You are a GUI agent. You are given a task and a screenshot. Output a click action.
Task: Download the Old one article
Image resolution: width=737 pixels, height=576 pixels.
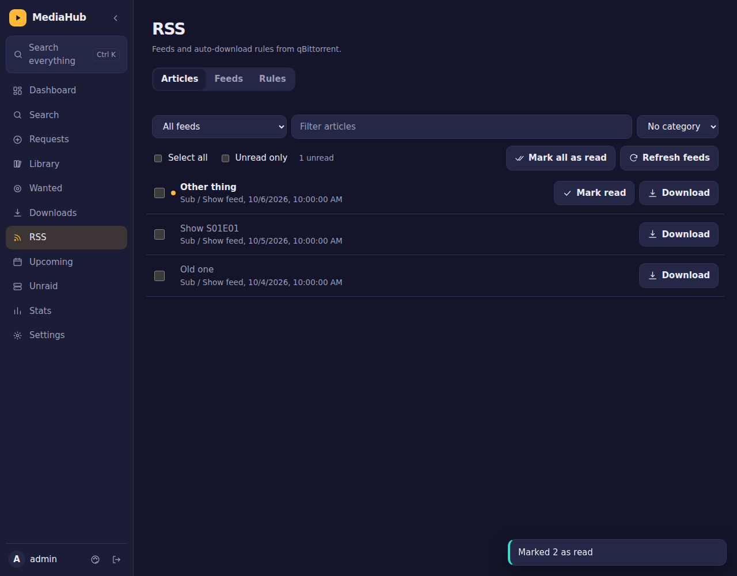point(679,275)
